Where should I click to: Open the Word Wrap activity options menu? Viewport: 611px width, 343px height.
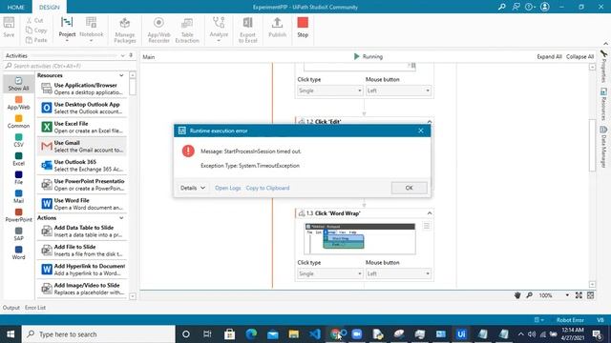tap(427, 226)
